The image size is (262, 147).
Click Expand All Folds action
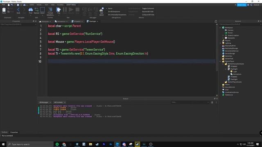pos(148,12)
